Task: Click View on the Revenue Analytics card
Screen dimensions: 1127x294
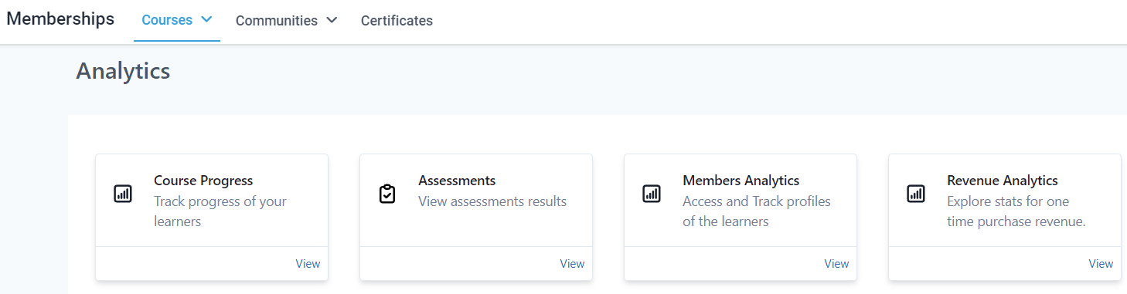Action: coord(1101,264)
